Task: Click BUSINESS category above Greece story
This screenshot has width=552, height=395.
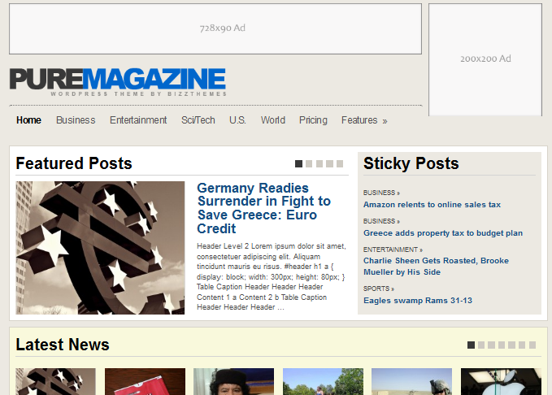Action: [x=381, y=221]
